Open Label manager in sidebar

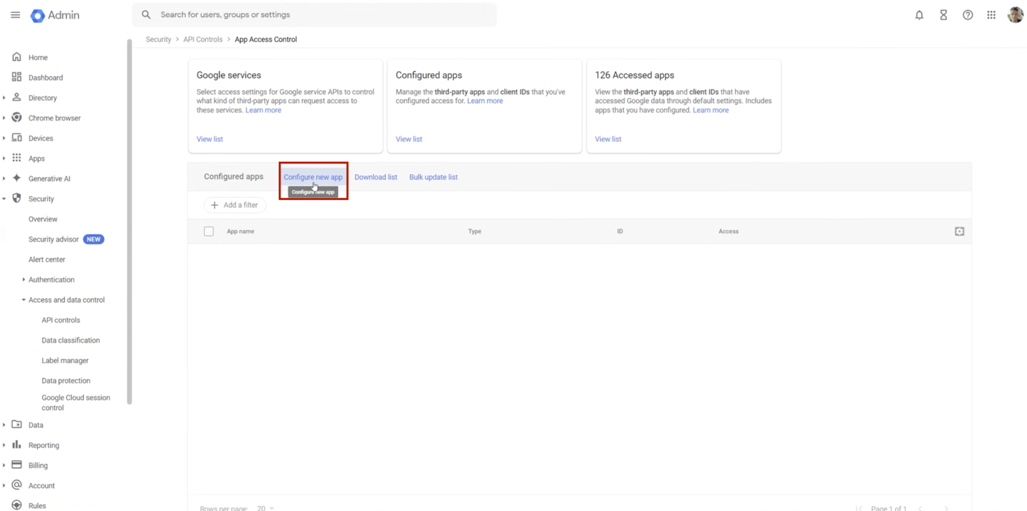click(x=65, y=360)
